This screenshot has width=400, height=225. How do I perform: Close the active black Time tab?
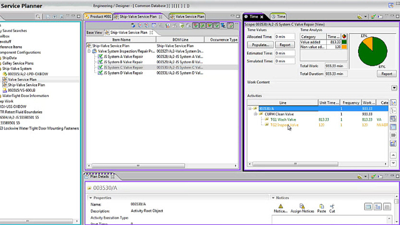pyautogui.click(x=262, y=17)
